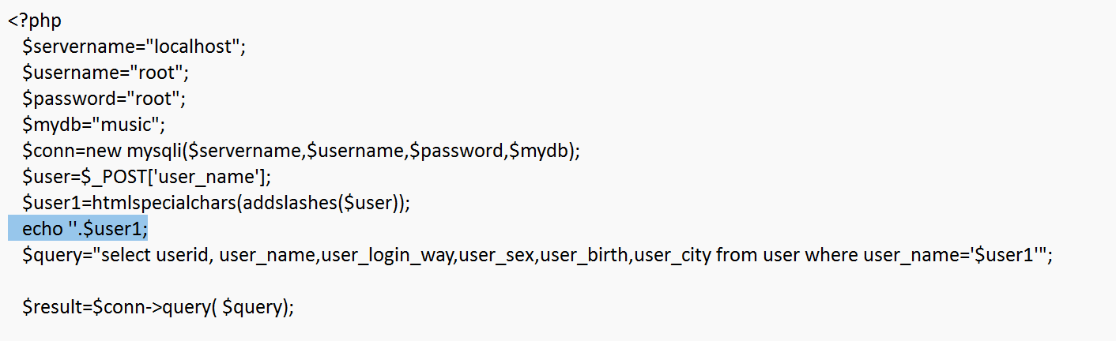Click the opening <?php tag
The width and height of the screenshot is (1116, 341).
coord(35,21)
